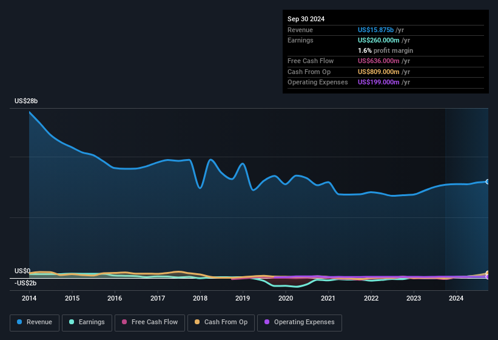This screenshot has height=340, width=498.
Task: Click the 2024 x-axis year label
Action: [456, 298]
